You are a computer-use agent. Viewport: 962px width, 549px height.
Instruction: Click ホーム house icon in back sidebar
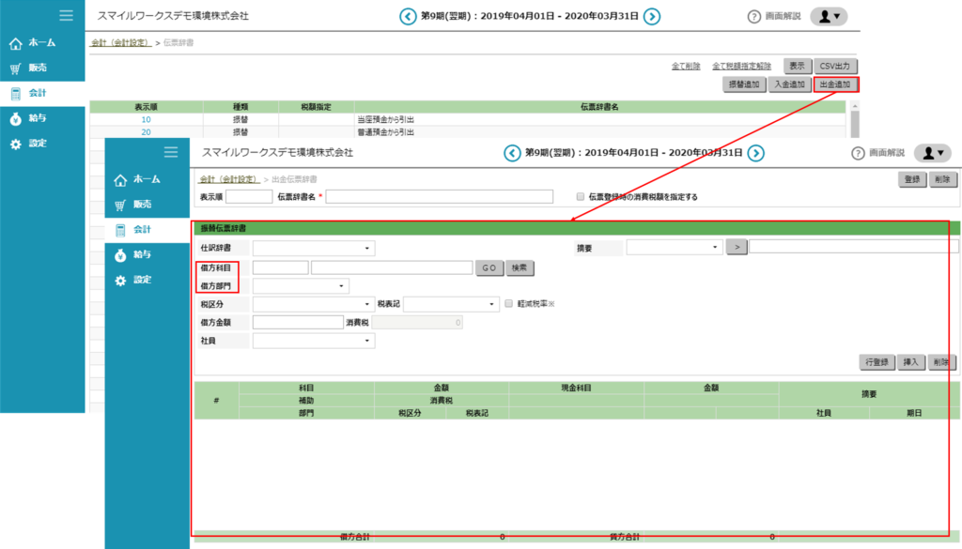pyautogui.click(x=16, y=43)
